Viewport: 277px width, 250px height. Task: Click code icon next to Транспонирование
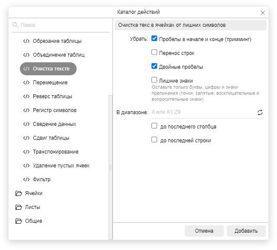(26, 152)
